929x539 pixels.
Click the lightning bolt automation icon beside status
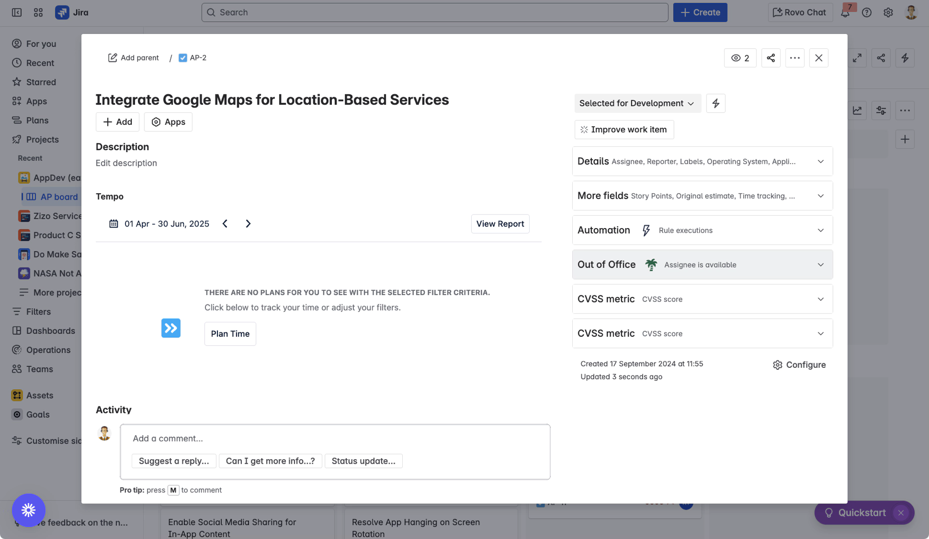pyautogui.click(x=716, y=103)
